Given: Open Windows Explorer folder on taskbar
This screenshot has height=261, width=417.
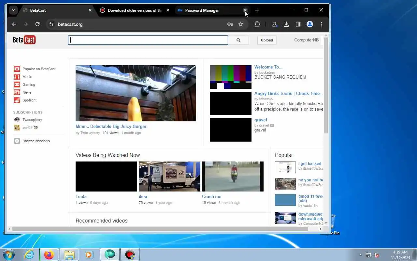Looking at the screenshot, I should click(69, 254).
